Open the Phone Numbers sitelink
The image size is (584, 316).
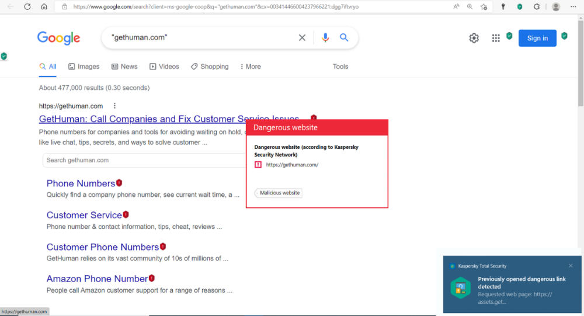point(81,183)
